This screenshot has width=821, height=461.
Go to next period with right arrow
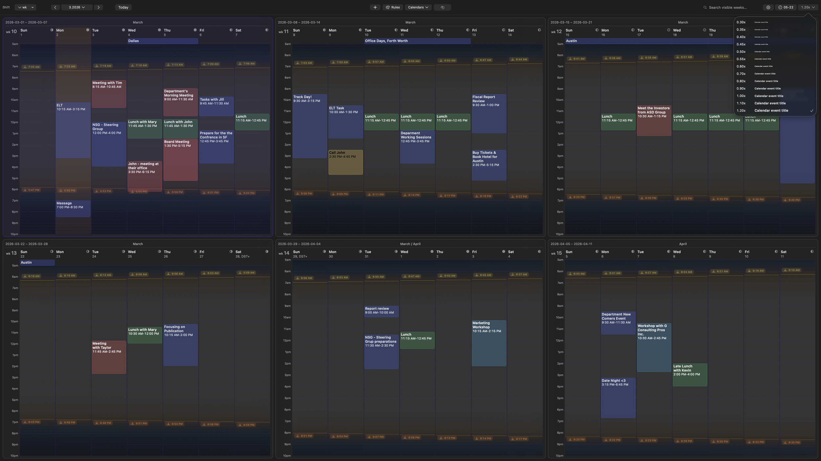point(99,7)
